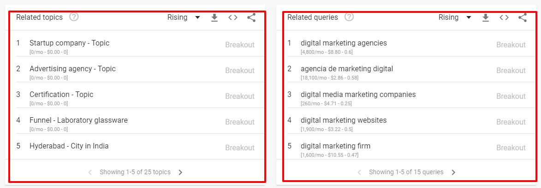Open embed code for Related queries

(x=504, y=17)
